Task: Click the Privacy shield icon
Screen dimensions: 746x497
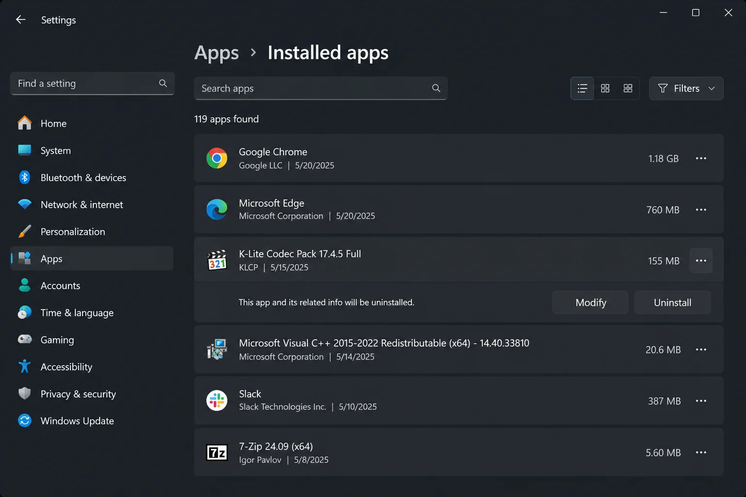Action: pyautogui.click(x=24, y=394)
